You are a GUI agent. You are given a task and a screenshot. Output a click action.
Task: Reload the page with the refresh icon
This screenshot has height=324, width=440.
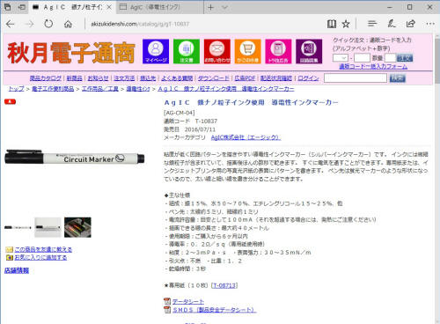[48, 24]
